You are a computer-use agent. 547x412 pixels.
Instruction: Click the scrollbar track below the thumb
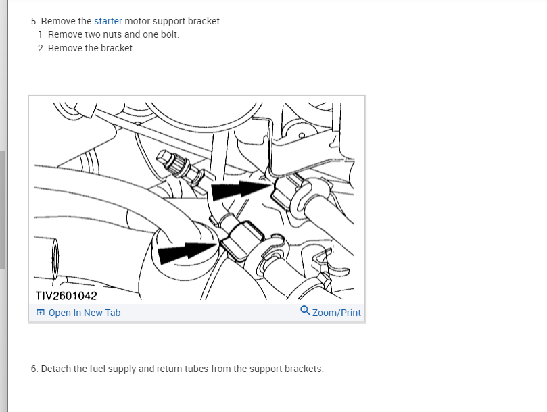[x=3, y=340]
